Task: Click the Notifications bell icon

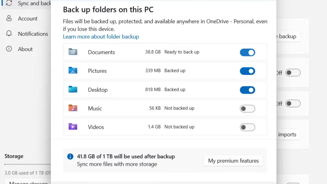Action: 9,33
